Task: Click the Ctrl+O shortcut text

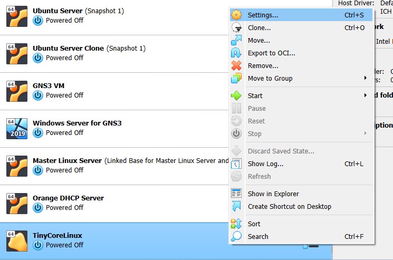Action: click(354, 27)
